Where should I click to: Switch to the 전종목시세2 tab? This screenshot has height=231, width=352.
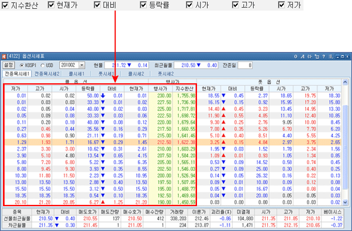(x=47, y=74)
